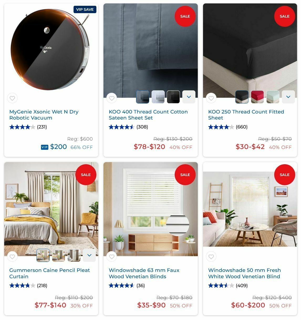Heart the Fresh White Wood Venetian Blind

coord(211,257)
